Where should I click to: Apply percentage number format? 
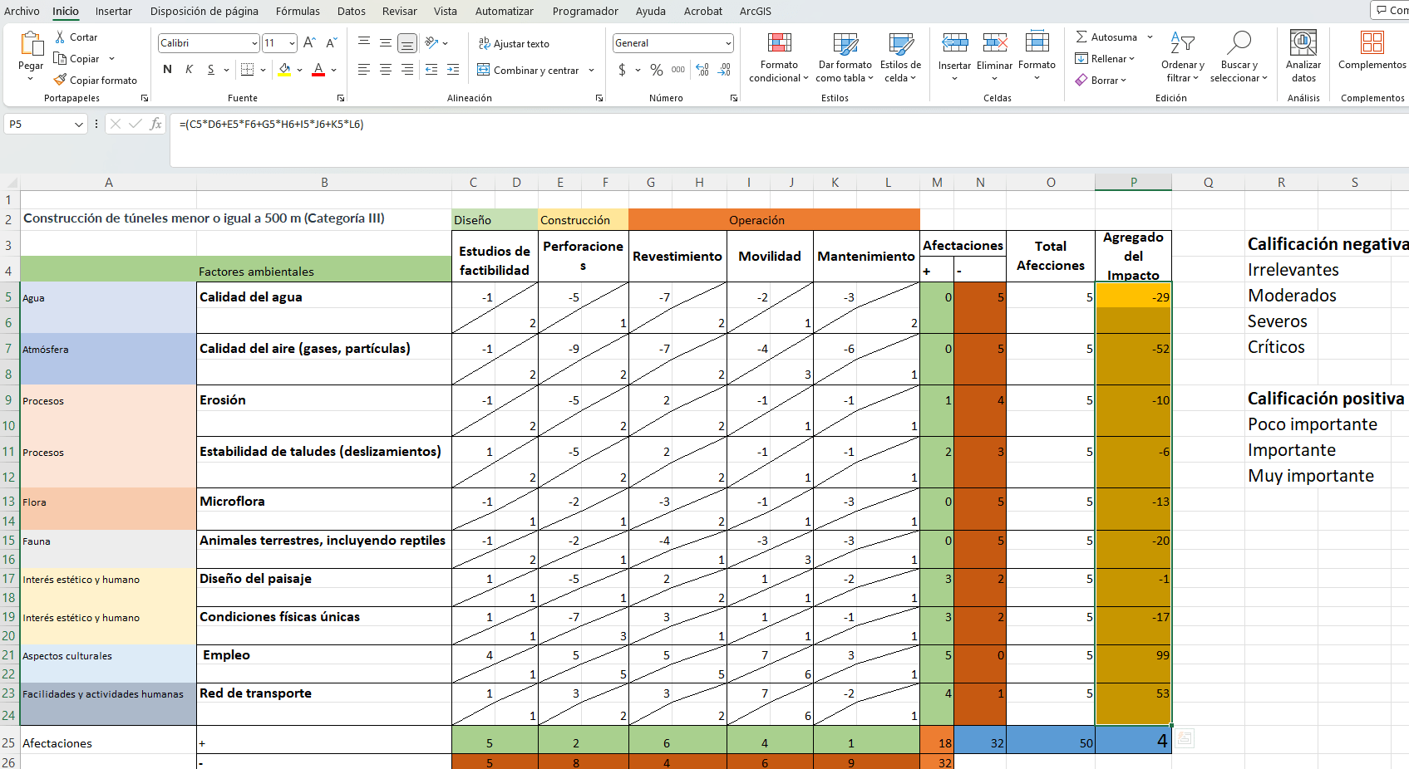coord(656,70)
